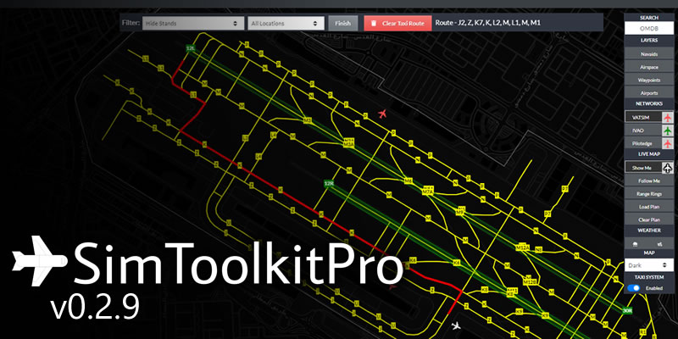Select the M12A taxiway label
This screenshot has width=678, height=339.
tap(523, 247)
